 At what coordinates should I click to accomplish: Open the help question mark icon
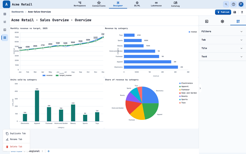coord(233,4)
